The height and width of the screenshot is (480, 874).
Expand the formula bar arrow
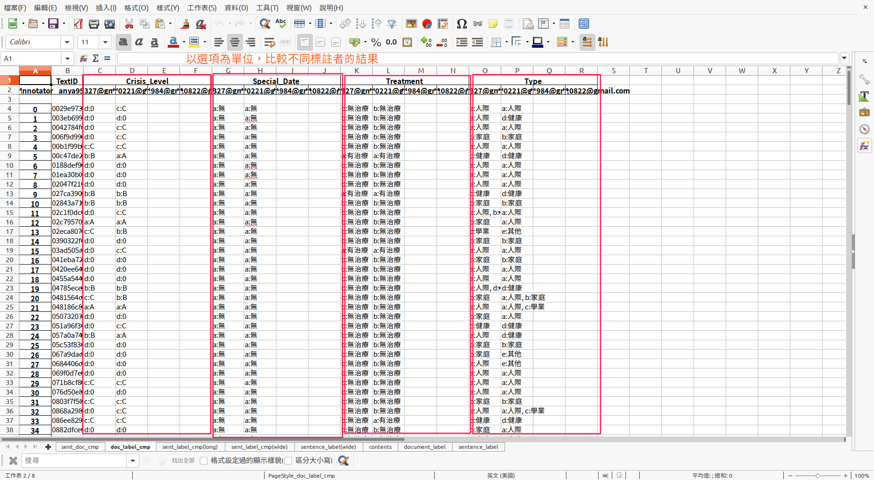[844, 58]
